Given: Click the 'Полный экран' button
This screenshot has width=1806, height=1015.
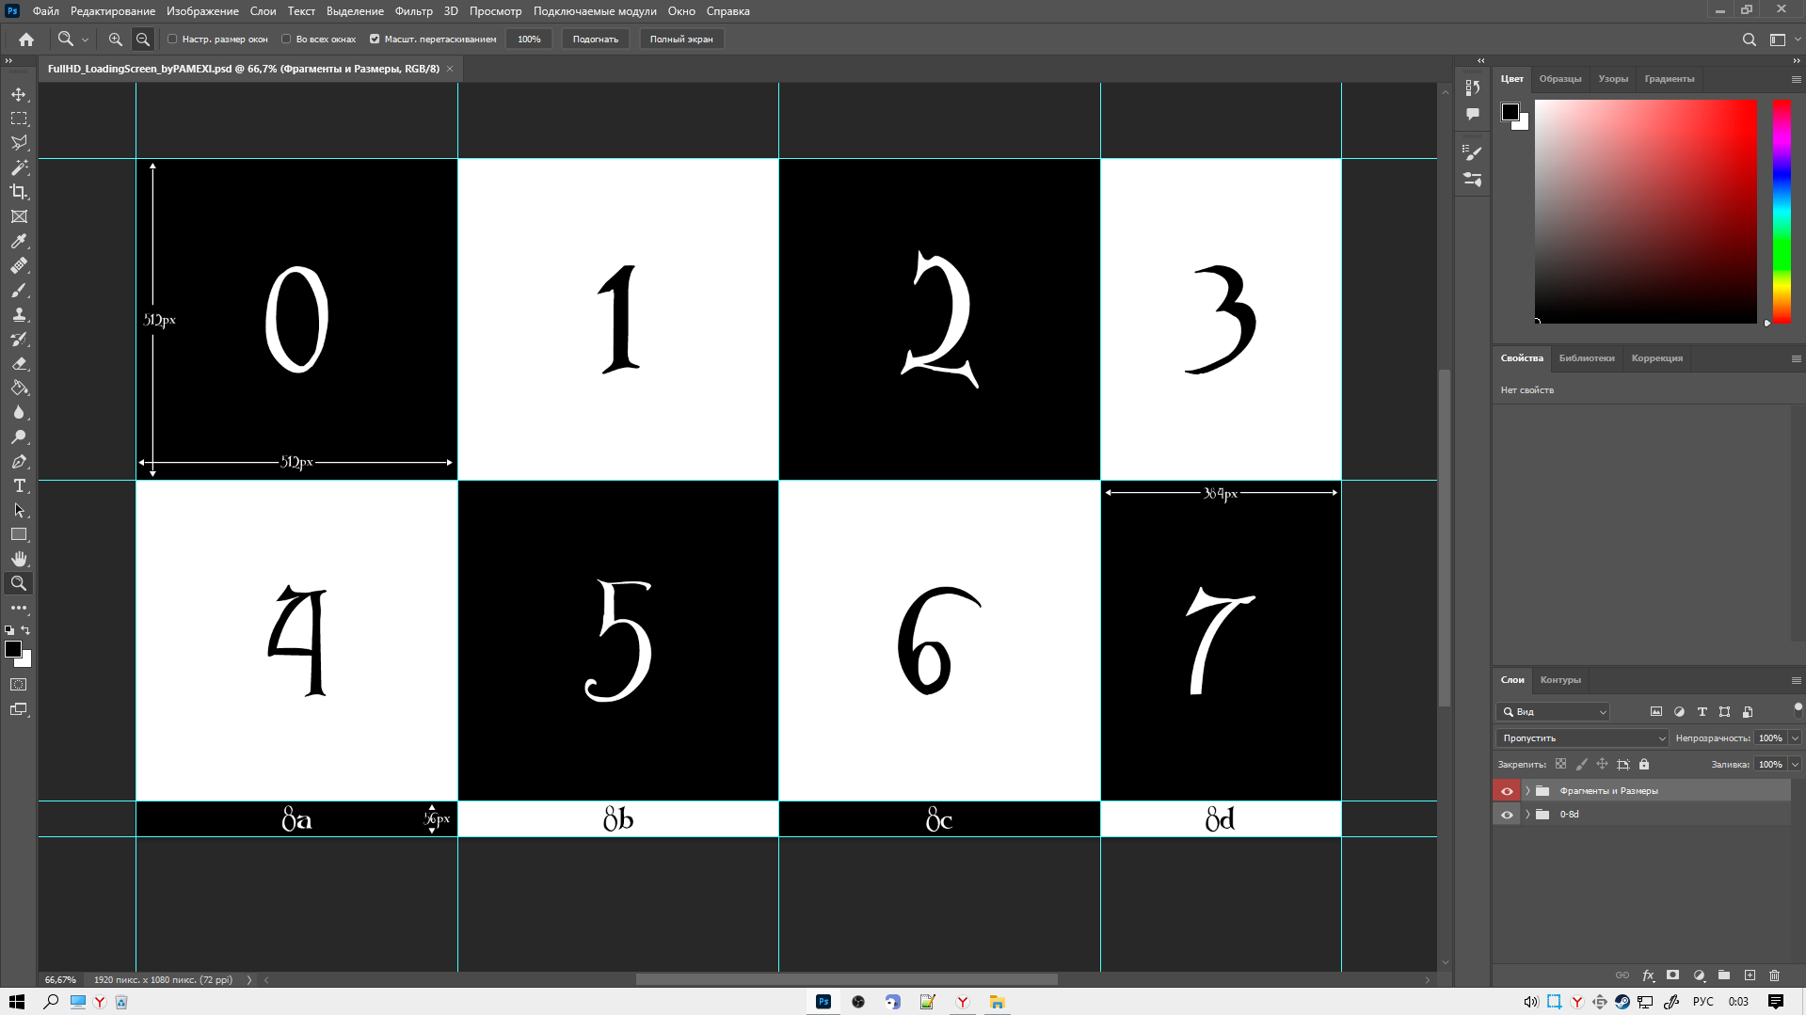Looking at the screenshot, I should click(x=681, y=40).
